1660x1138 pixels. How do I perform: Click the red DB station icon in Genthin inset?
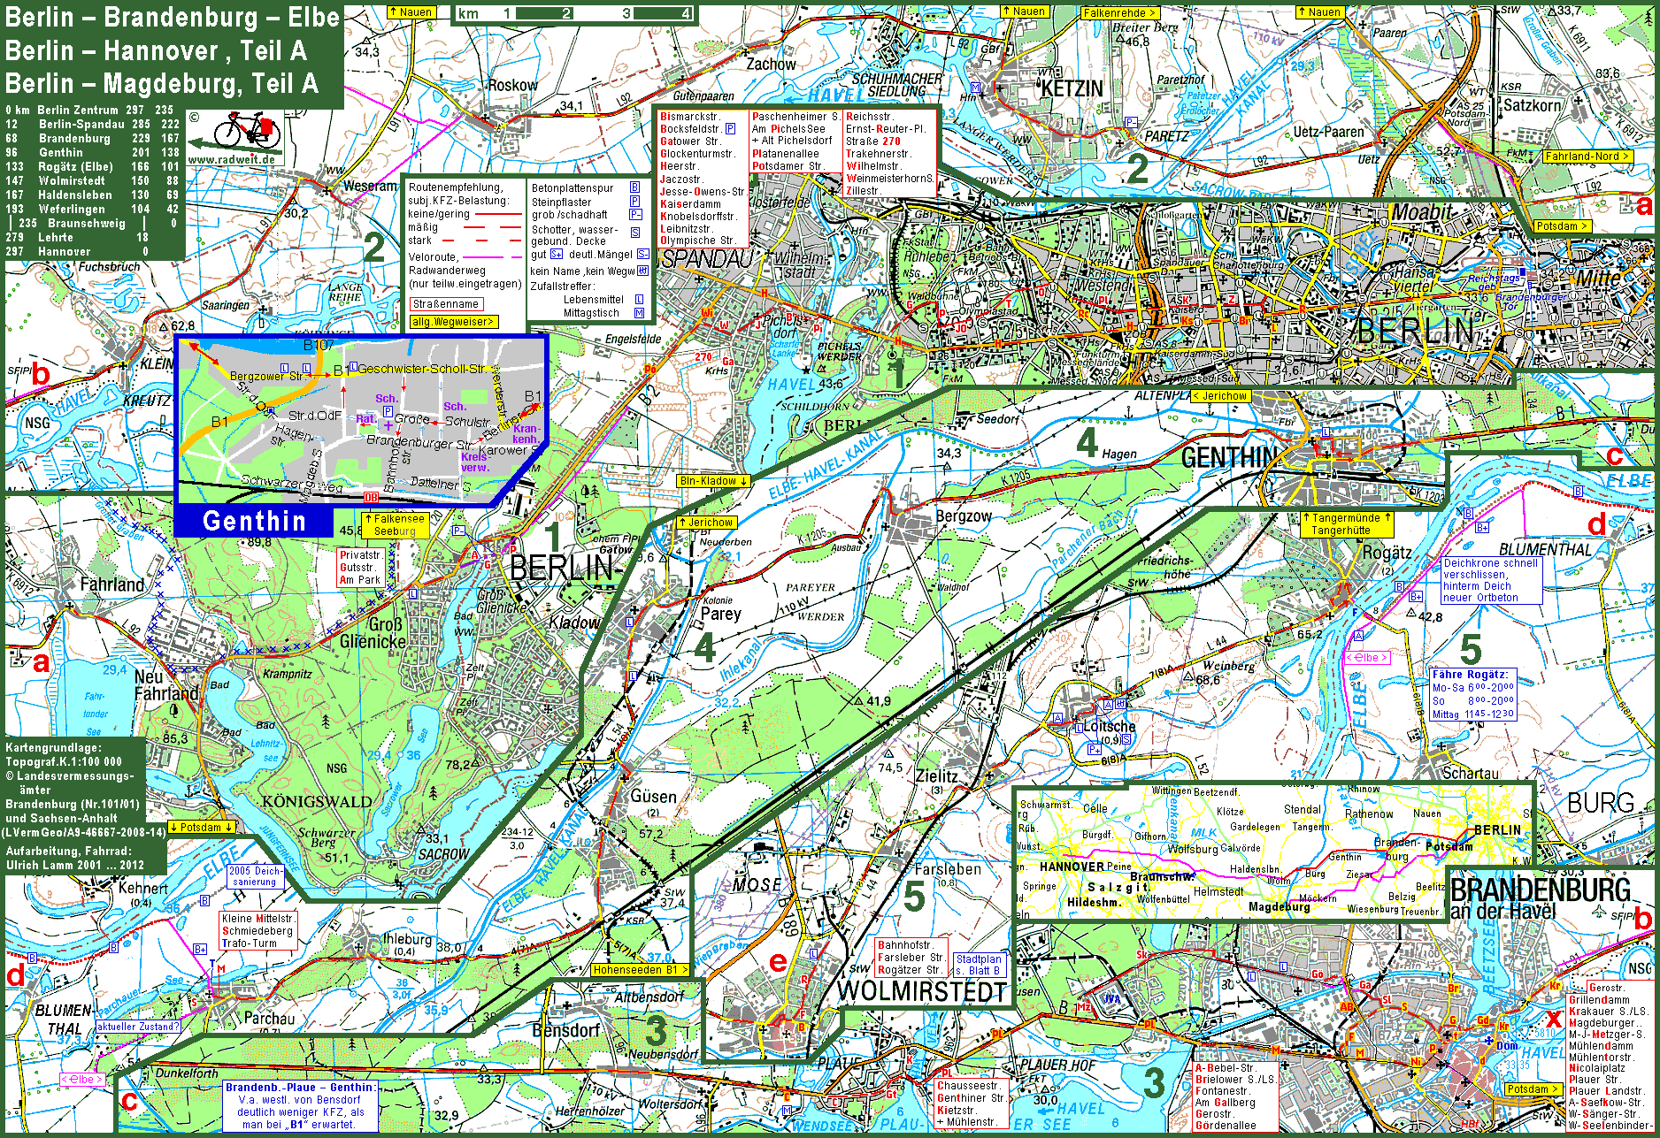(371, 498)
